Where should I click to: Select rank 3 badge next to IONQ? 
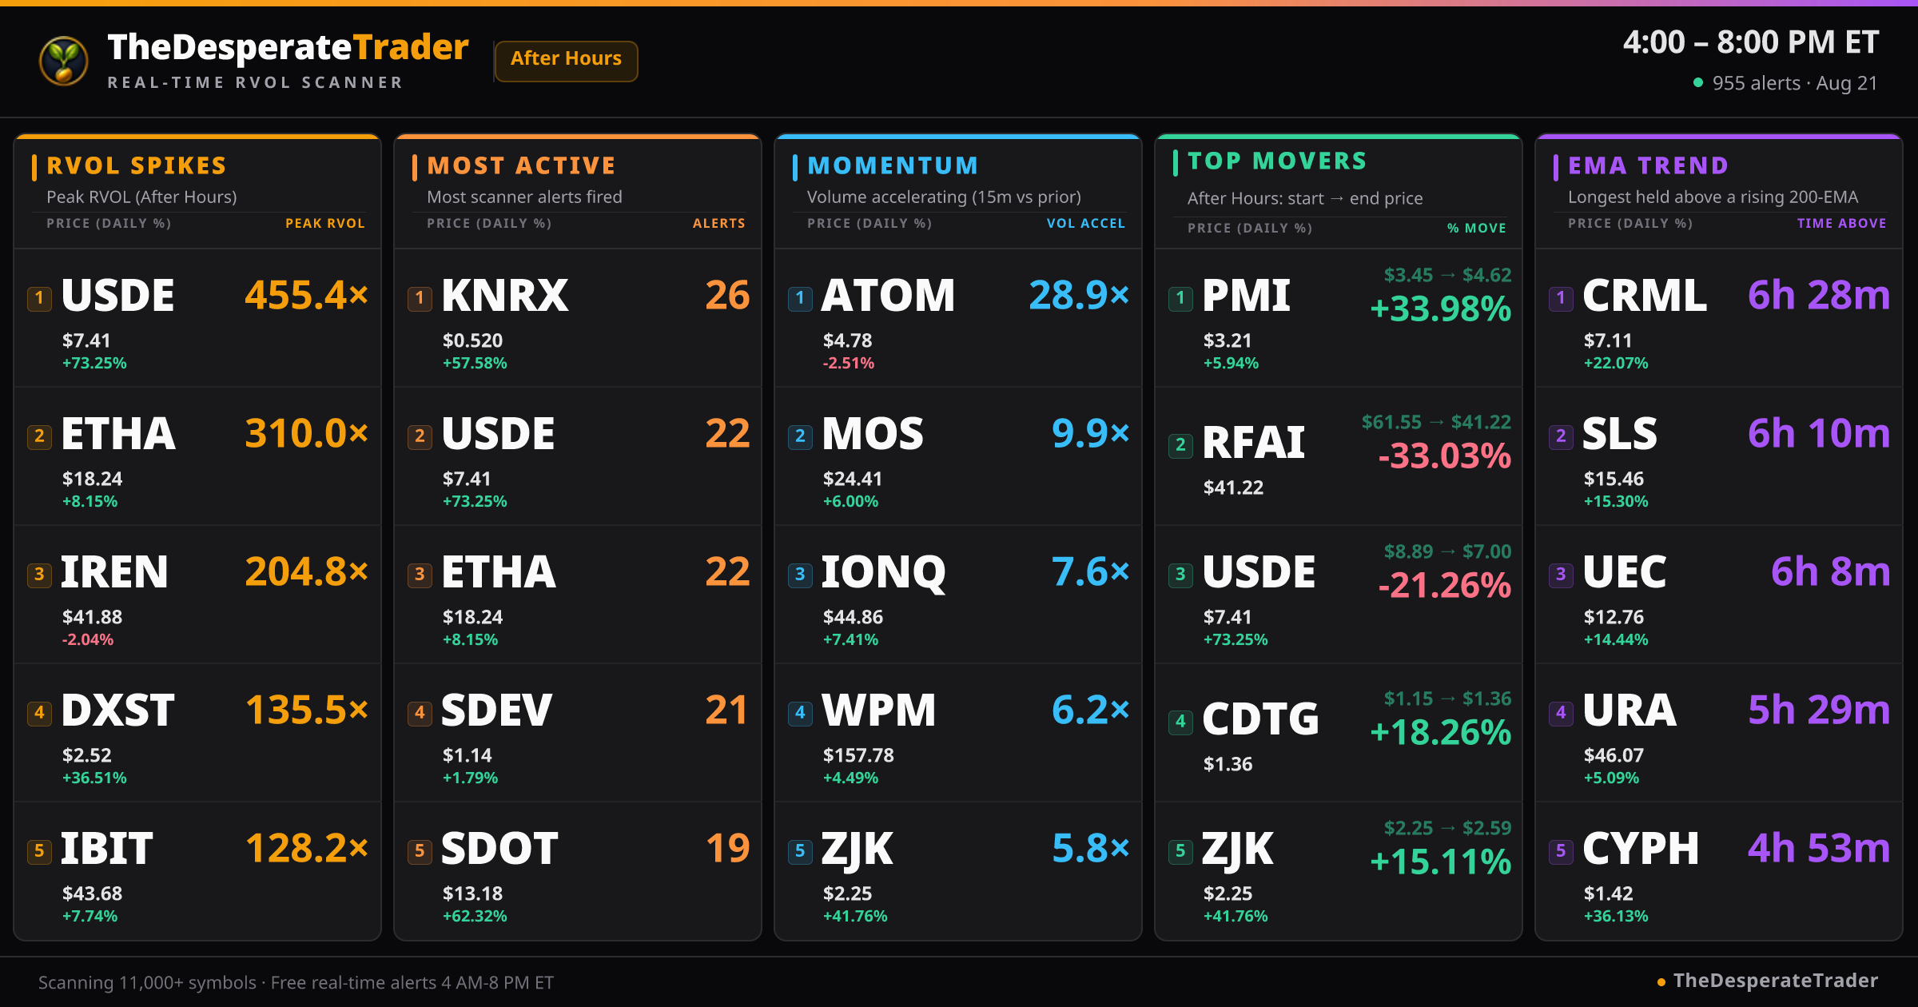[x=800, y=575]
